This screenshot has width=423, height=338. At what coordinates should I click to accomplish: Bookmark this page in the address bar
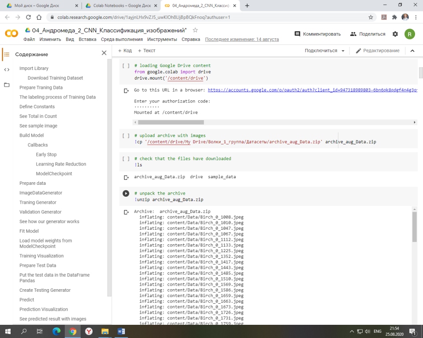coord(371,17)
